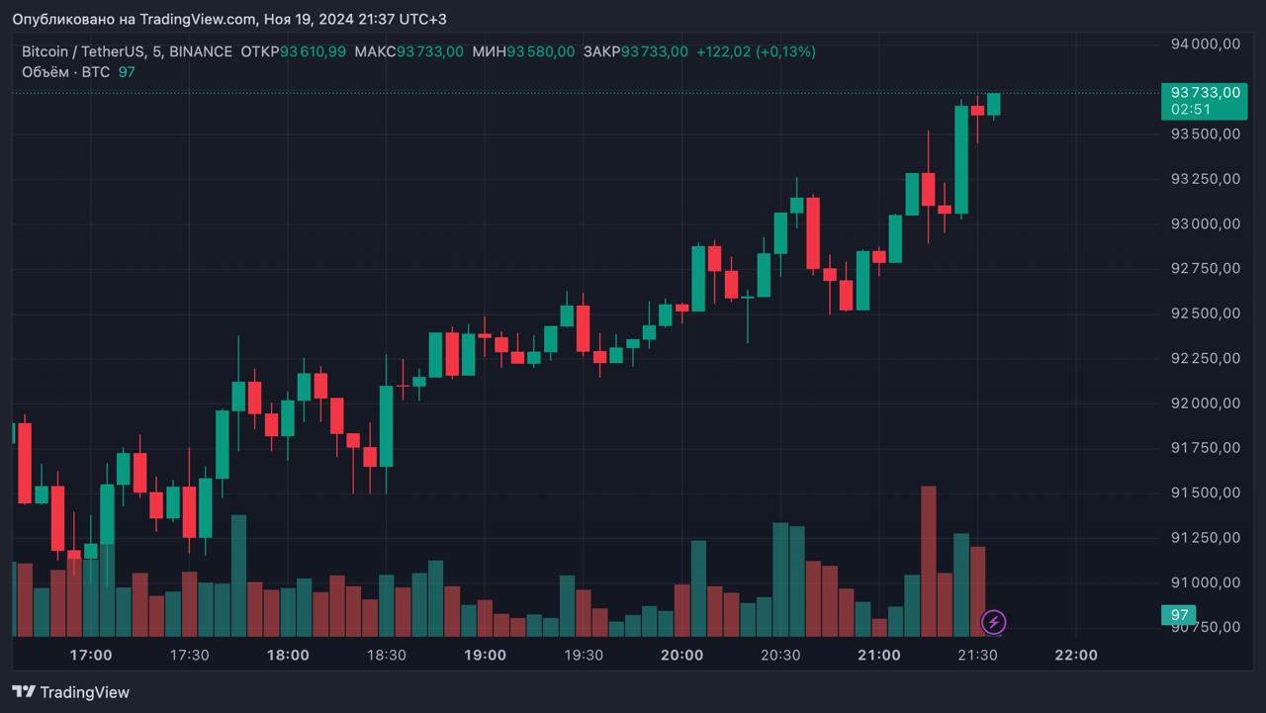Click the 18:30 time axis label
This screenshot has height=713, width=1266.
pos(386,655)
